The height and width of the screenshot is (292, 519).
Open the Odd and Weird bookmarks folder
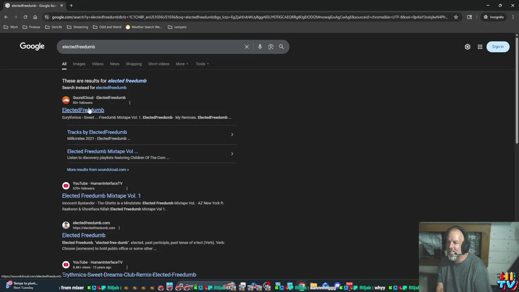[x=107, y=27]
